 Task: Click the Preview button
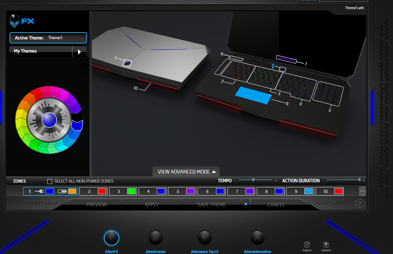[x=97, y=205]
